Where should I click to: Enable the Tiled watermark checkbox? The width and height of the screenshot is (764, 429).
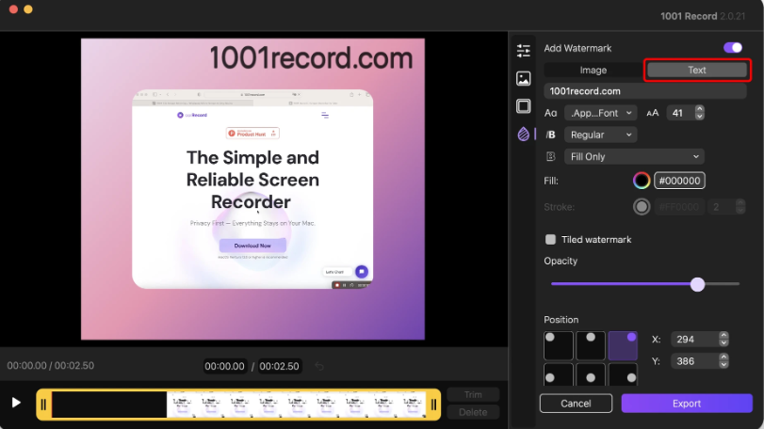[550, 239]
